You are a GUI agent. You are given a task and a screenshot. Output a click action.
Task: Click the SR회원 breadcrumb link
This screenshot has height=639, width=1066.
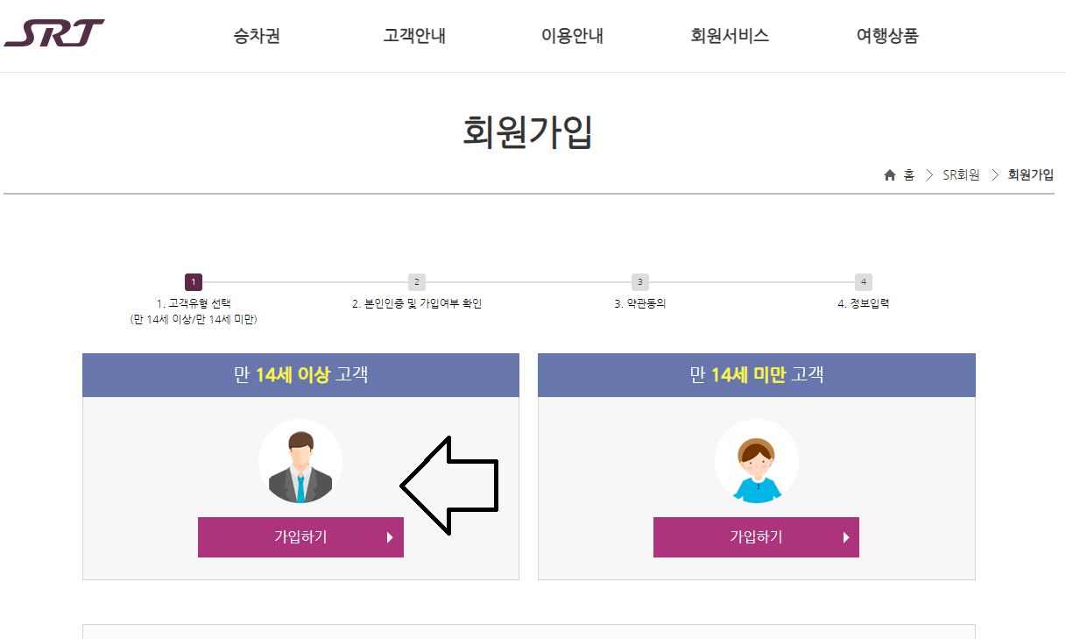point(961,174)
